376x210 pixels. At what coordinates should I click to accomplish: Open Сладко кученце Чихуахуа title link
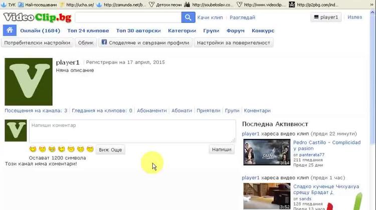coord(326,189)
